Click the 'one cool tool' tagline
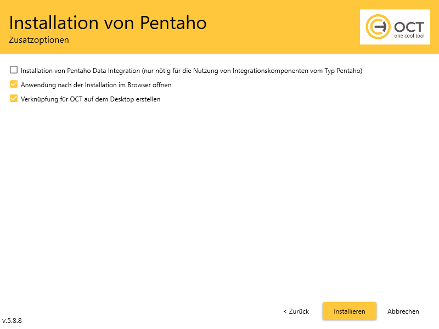Image resolution: width=439 pixels, height=329 pixels. point(409,36)
